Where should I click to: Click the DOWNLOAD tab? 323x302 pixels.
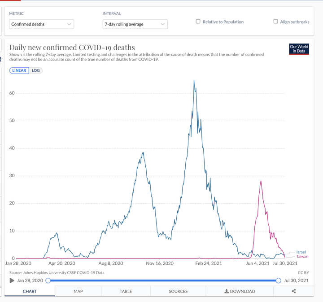[240, 291]
